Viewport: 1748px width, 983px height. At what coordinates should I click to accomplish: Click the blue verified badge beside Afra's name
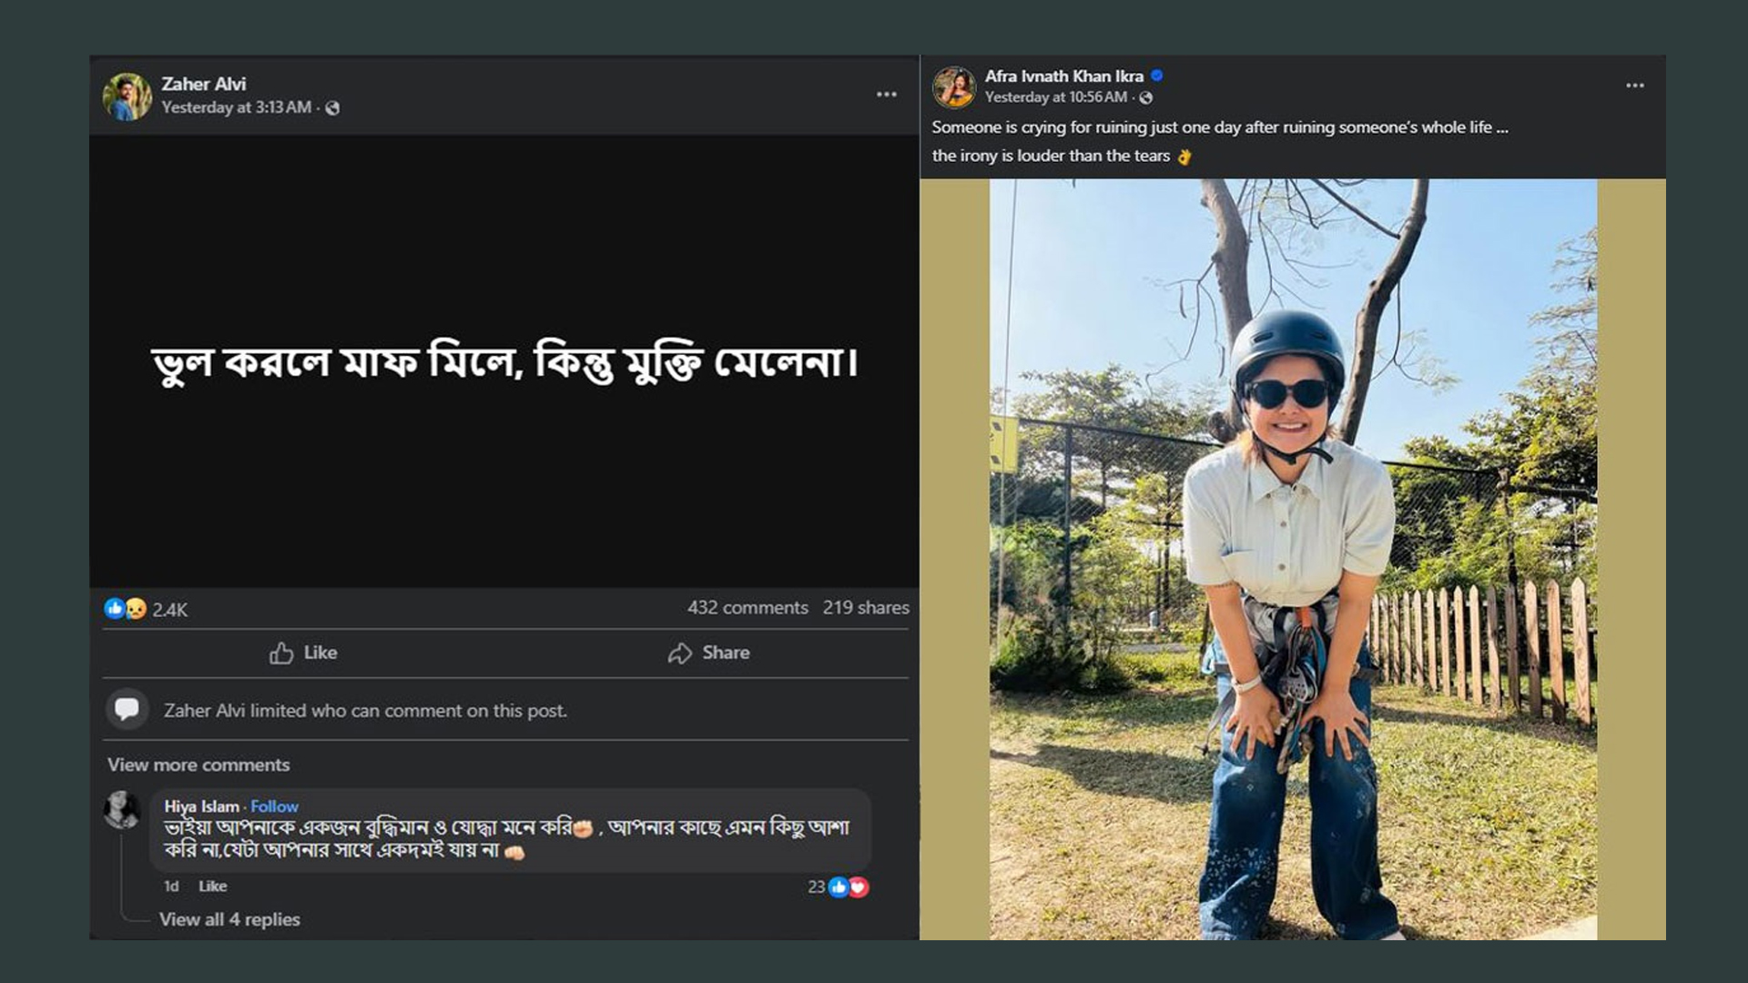1157,76
